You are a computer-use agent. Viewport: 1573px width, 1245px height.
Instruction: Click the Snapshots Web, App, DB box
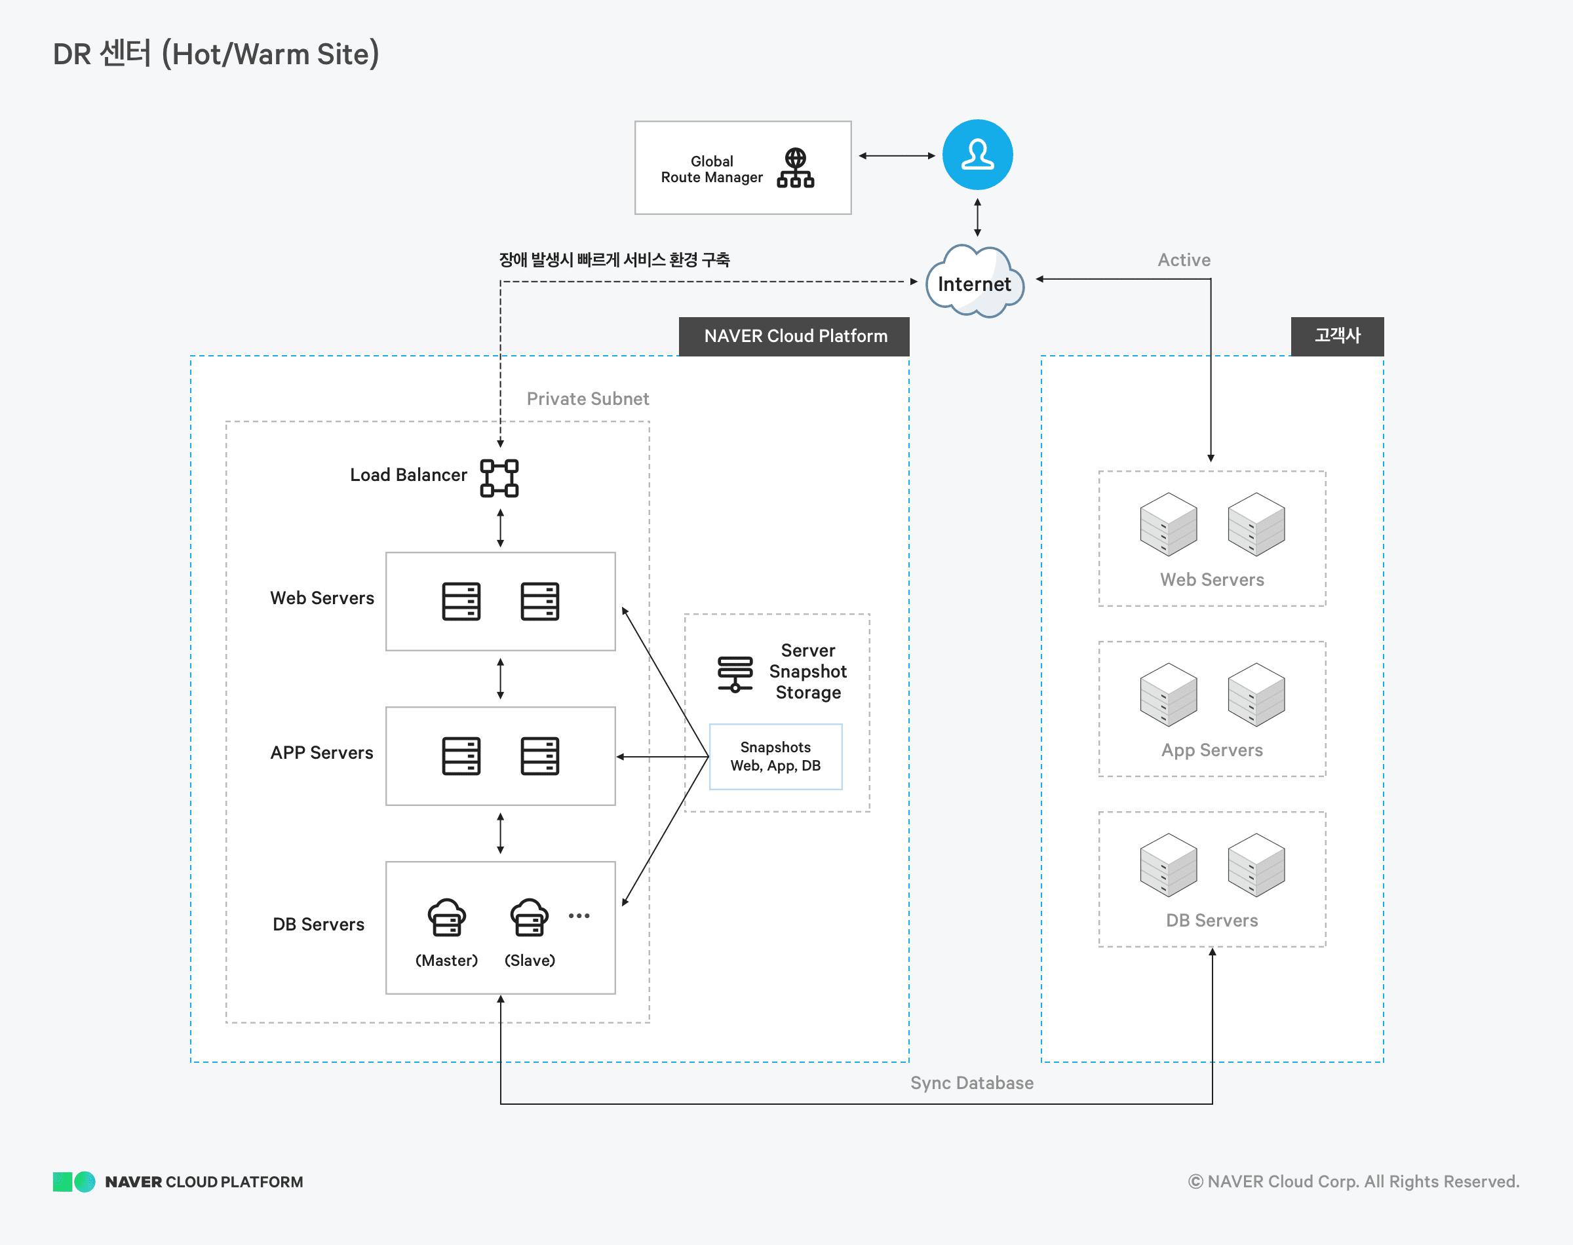pyautogui.click(x=775, y=757)
